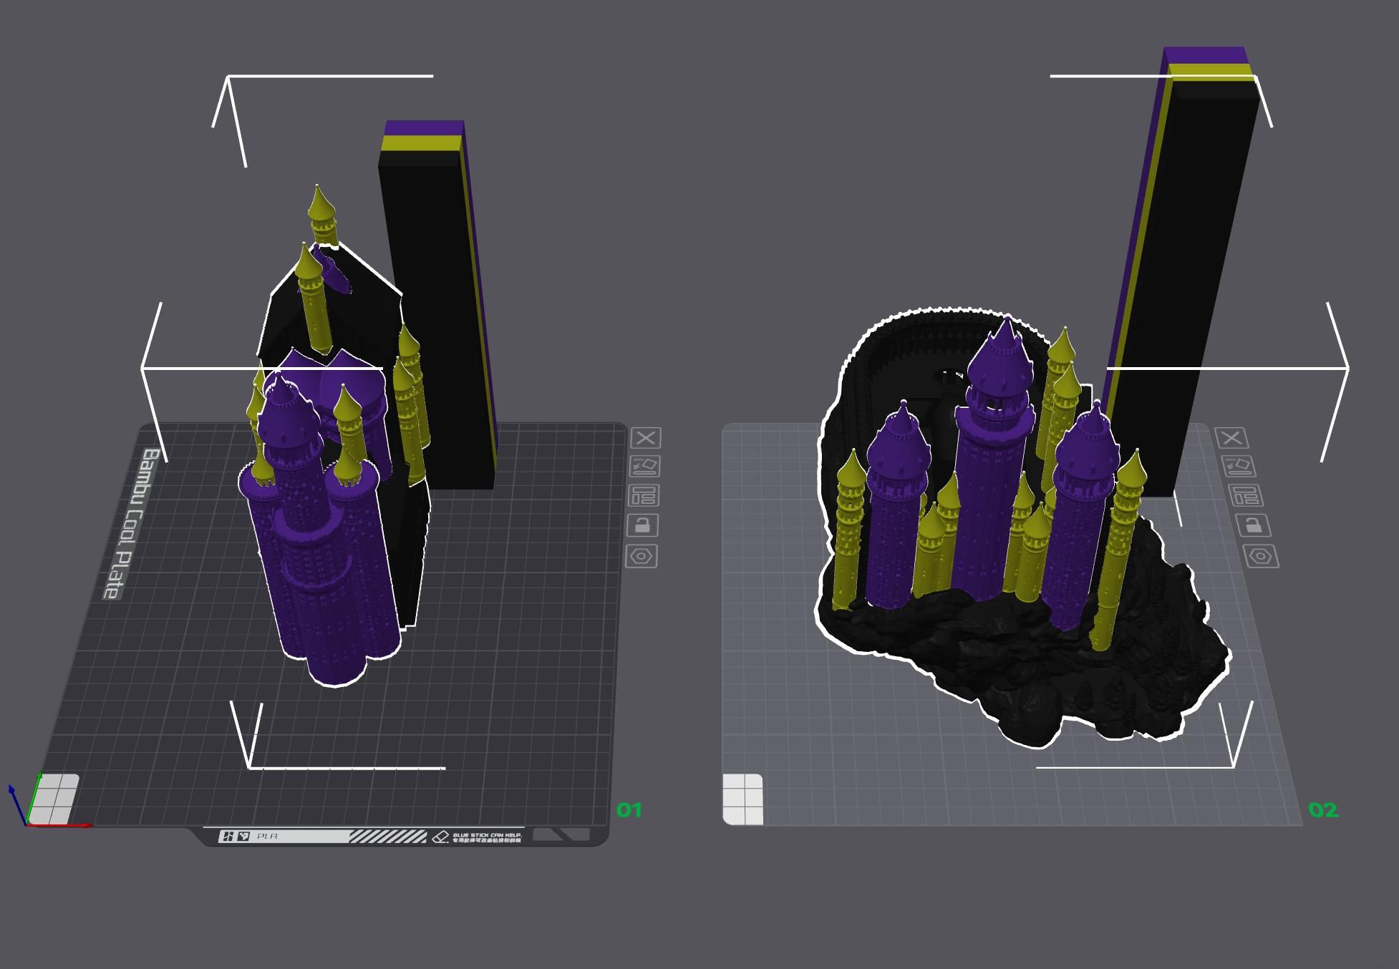Auto-orient objects on plate 02

1238,467
